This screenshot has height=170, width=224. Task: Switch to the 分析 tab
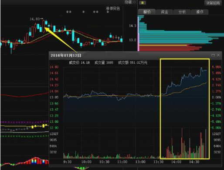point(182,12)
